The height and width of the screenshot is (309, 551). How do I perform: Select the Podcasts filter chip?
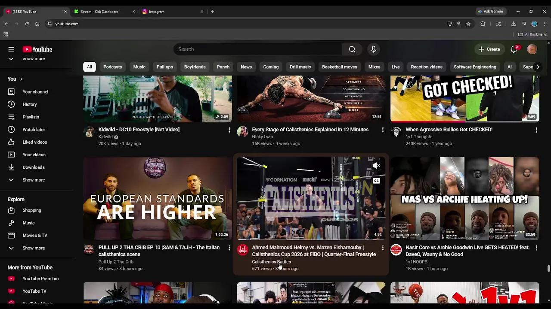(113, 67)
